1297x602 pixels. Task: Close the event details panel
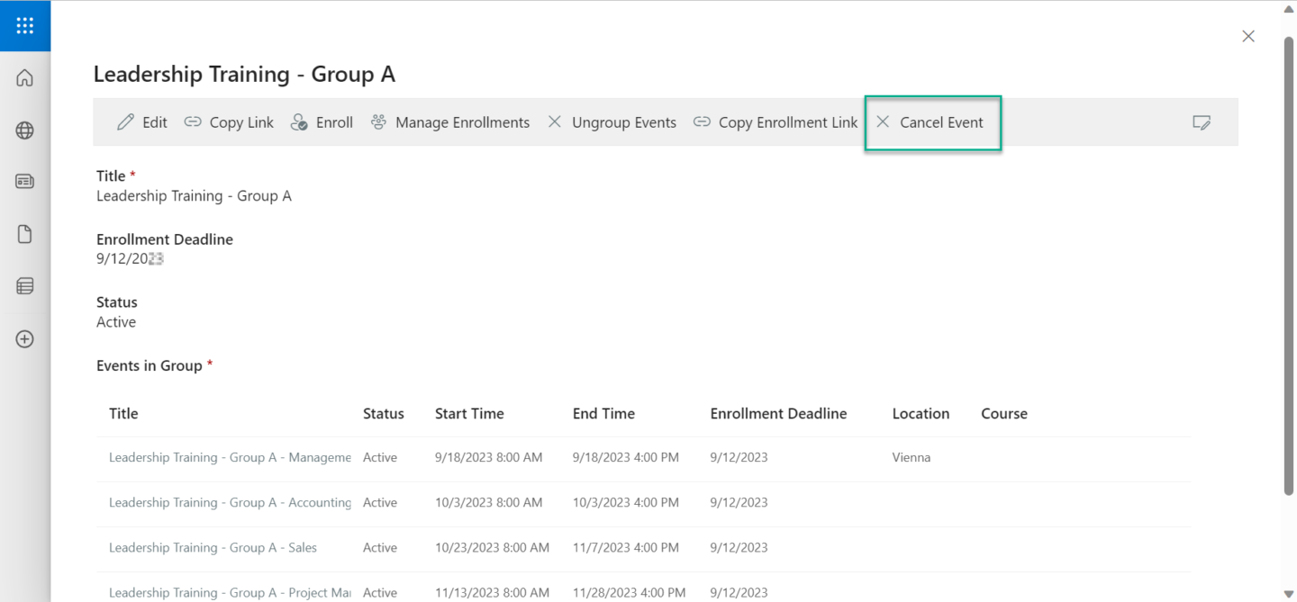point(1248,36)
